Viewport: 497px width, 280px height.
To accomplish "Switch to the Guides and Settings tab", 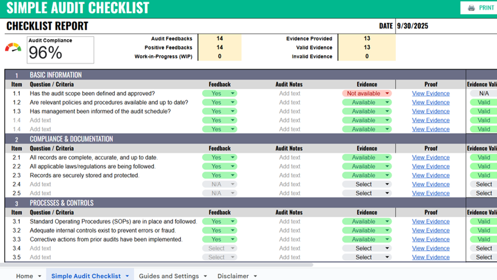I will click(x=168, y=276).
